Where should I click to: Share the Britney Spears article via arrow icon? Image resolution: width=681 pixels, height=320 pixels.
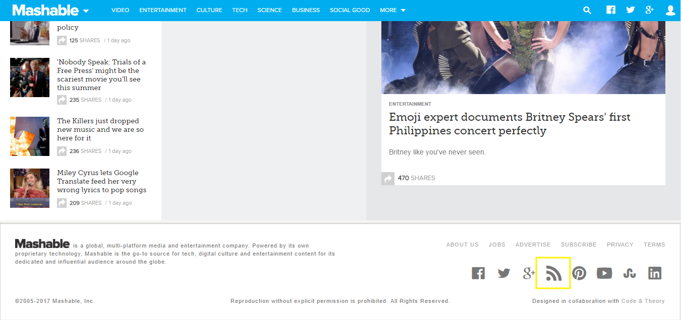(x=388, y=178)
